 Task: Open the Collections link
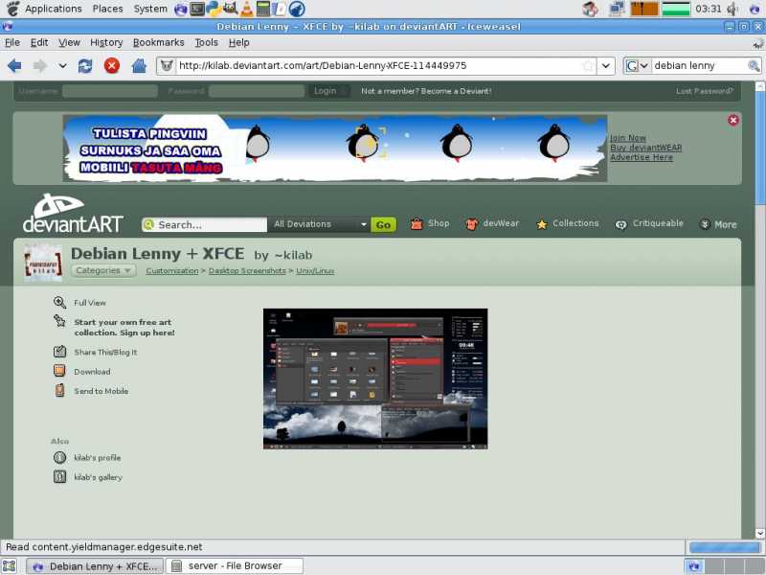click(568, 223)
